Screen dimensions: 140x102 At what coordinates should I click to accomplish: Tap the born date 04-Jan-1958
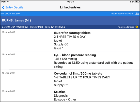(x=14, y=27)
